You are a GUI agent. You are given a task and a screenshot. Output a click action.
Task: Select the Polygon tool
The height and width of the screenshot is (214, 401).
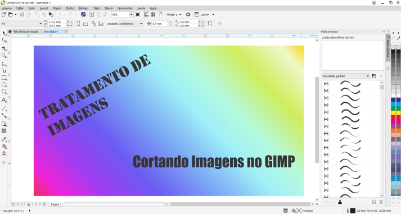click(4, 92)
